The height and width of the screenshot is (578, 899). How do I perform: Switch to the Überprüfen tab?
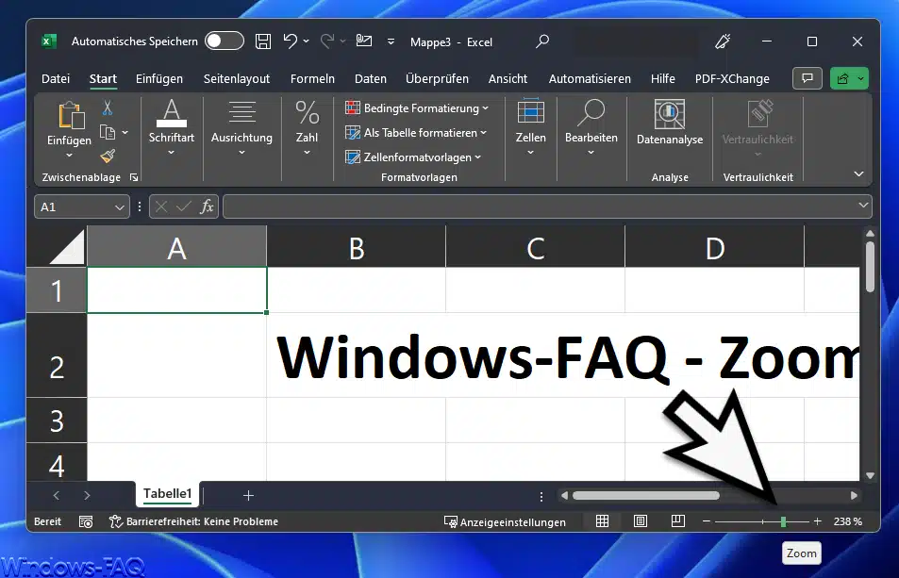coord(437,78)
